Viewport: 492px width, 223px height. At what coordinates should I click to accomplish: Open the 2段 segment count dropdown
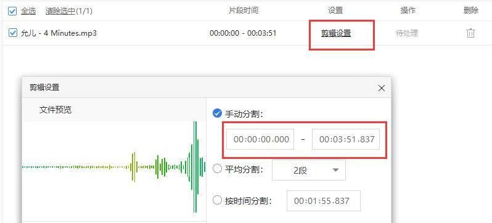click(309, 170)
